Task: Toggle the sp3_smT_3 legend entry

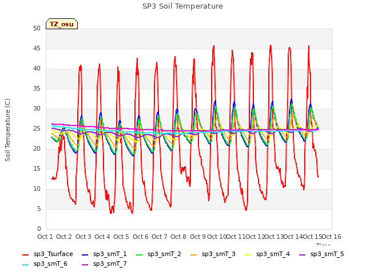Action: [x=213, y=254]
